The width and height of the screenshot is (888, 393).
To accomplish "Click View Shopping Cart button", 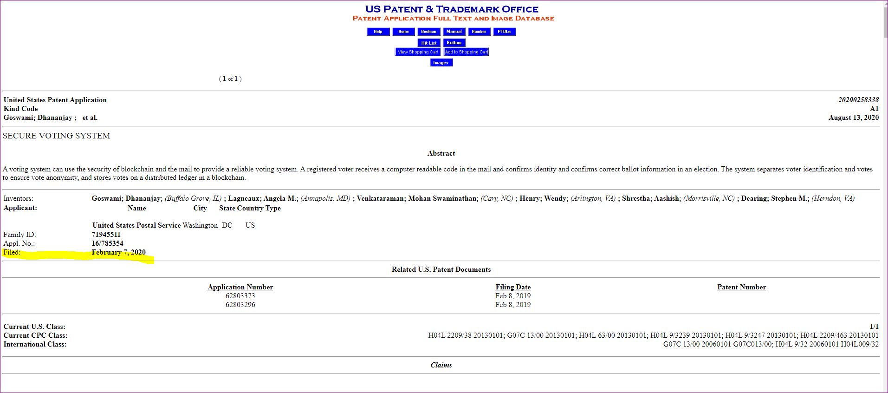I will tap(418, 52).
